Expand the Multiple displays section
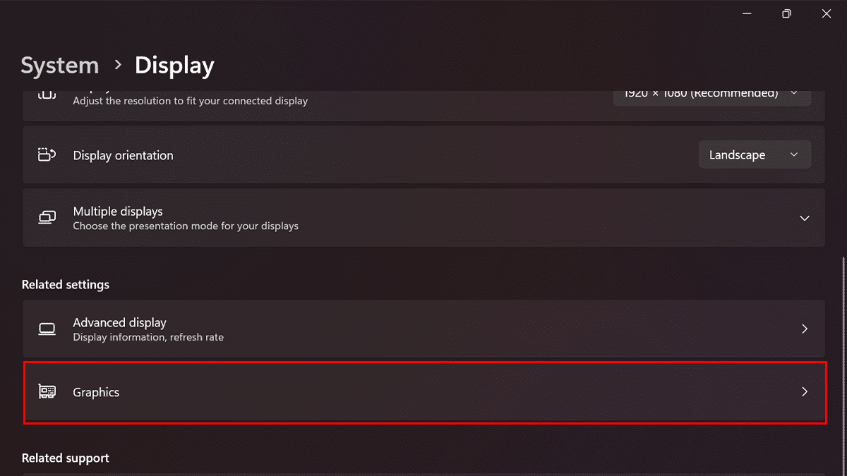 (x=423, y=218)
